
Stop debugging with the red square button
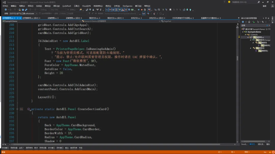[x=142, y=10]
